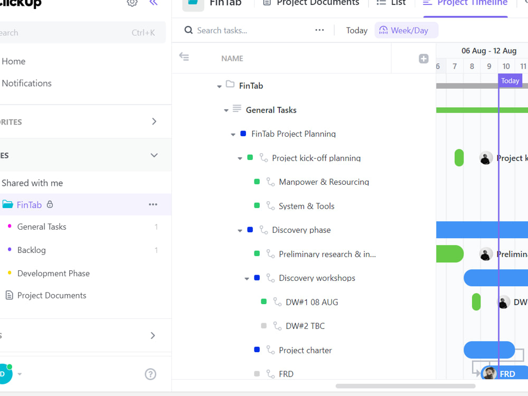Collapse the task name panel with the arrow icon

click(x=184, y=56)
